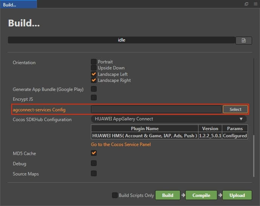Enable Generate App Bundle (Google Play)
Screen dimensions: 260x206
tap(94, 89)
